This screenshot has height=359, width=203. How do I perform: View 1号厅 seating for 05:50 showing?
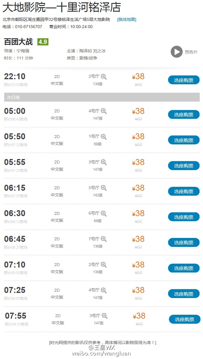pyautogui.click(x=103, y=137)
